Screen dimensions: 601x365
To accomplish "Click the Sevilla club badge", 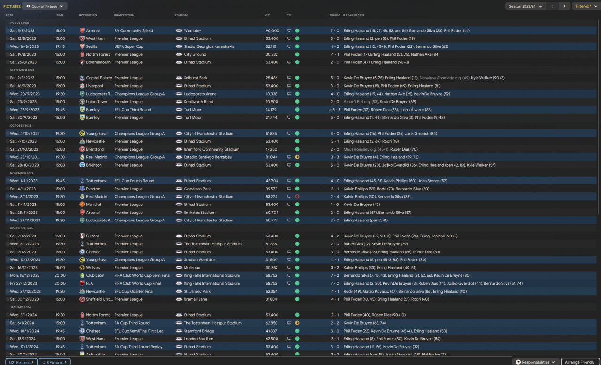I will pyautogui.click(x=83, y=46).
